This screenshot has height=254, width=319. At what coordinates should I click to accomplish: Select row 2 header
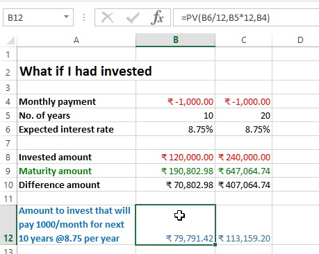8,71
